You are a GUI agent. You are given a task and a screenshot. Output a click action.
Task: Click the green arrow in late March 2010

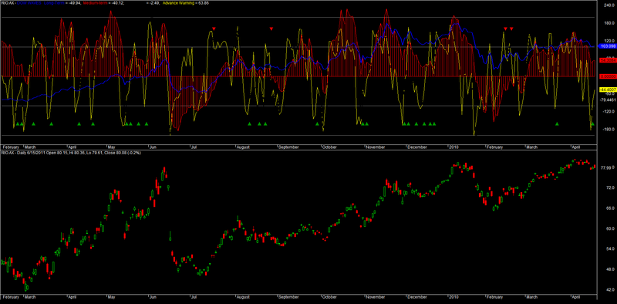pos(557,124)
